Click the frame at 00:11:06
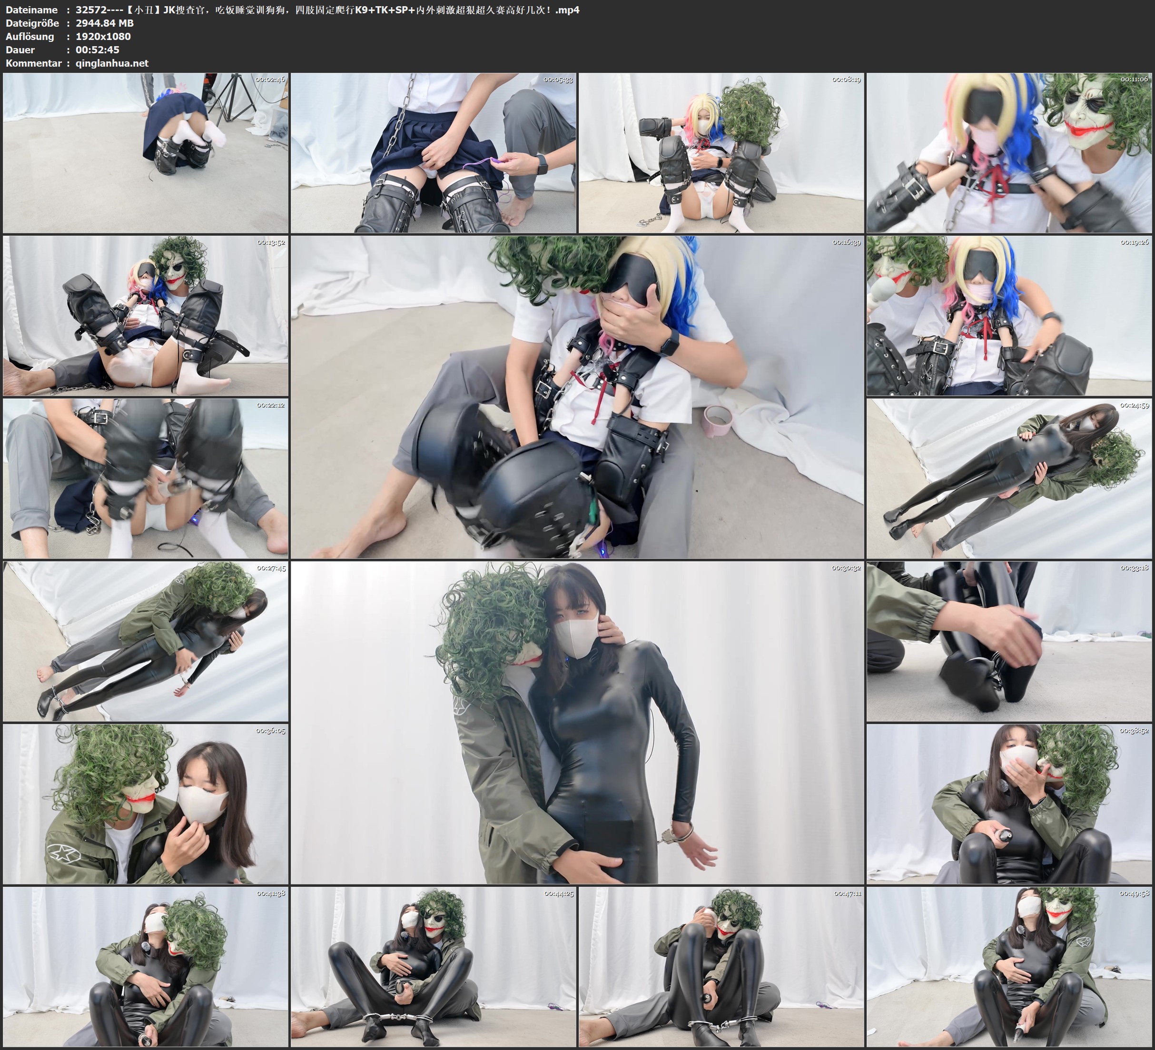The image size is (1155, 1050). pos(1009,152)
